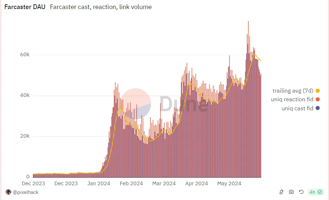The height and width of the screenshot is (200, 329).
Task: Click the Farcaster cast, reaction, link volume subtitle
Action: (x=101, y=7)
